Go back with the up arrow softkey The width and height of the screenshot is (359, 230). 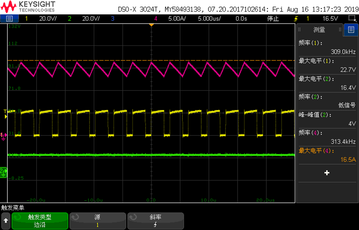6,221
